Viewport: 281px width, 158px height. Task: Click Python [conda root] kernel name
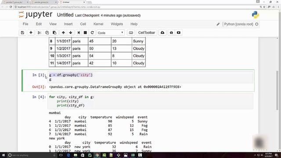[238, 24]
